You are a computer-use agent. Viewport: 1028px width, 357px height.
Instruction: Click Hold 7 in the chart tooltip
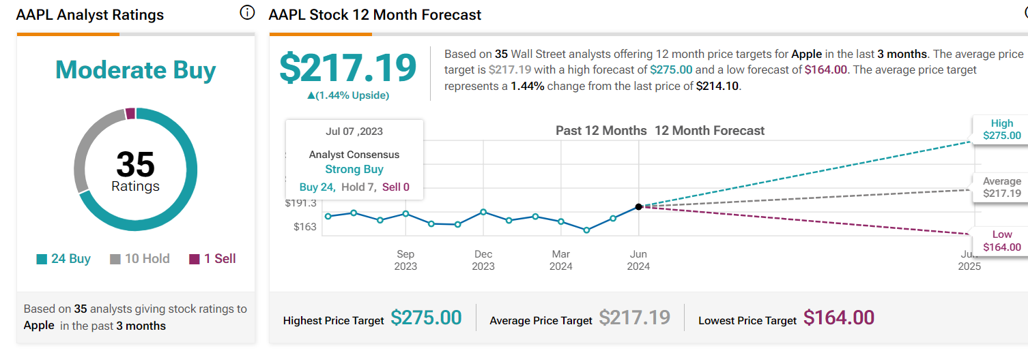(x=358, y=187)
